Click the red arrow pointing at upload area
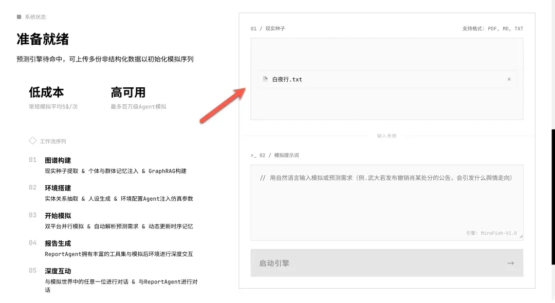 point(222,105)
